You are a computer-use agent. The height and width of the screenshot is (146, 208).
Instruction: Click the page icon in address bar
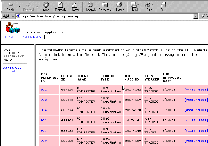coord(18,16)
